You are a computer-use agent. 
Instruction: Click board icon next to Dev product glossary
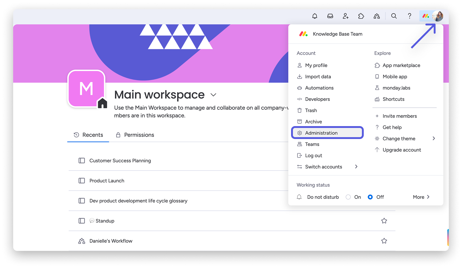tap(82, 201)
